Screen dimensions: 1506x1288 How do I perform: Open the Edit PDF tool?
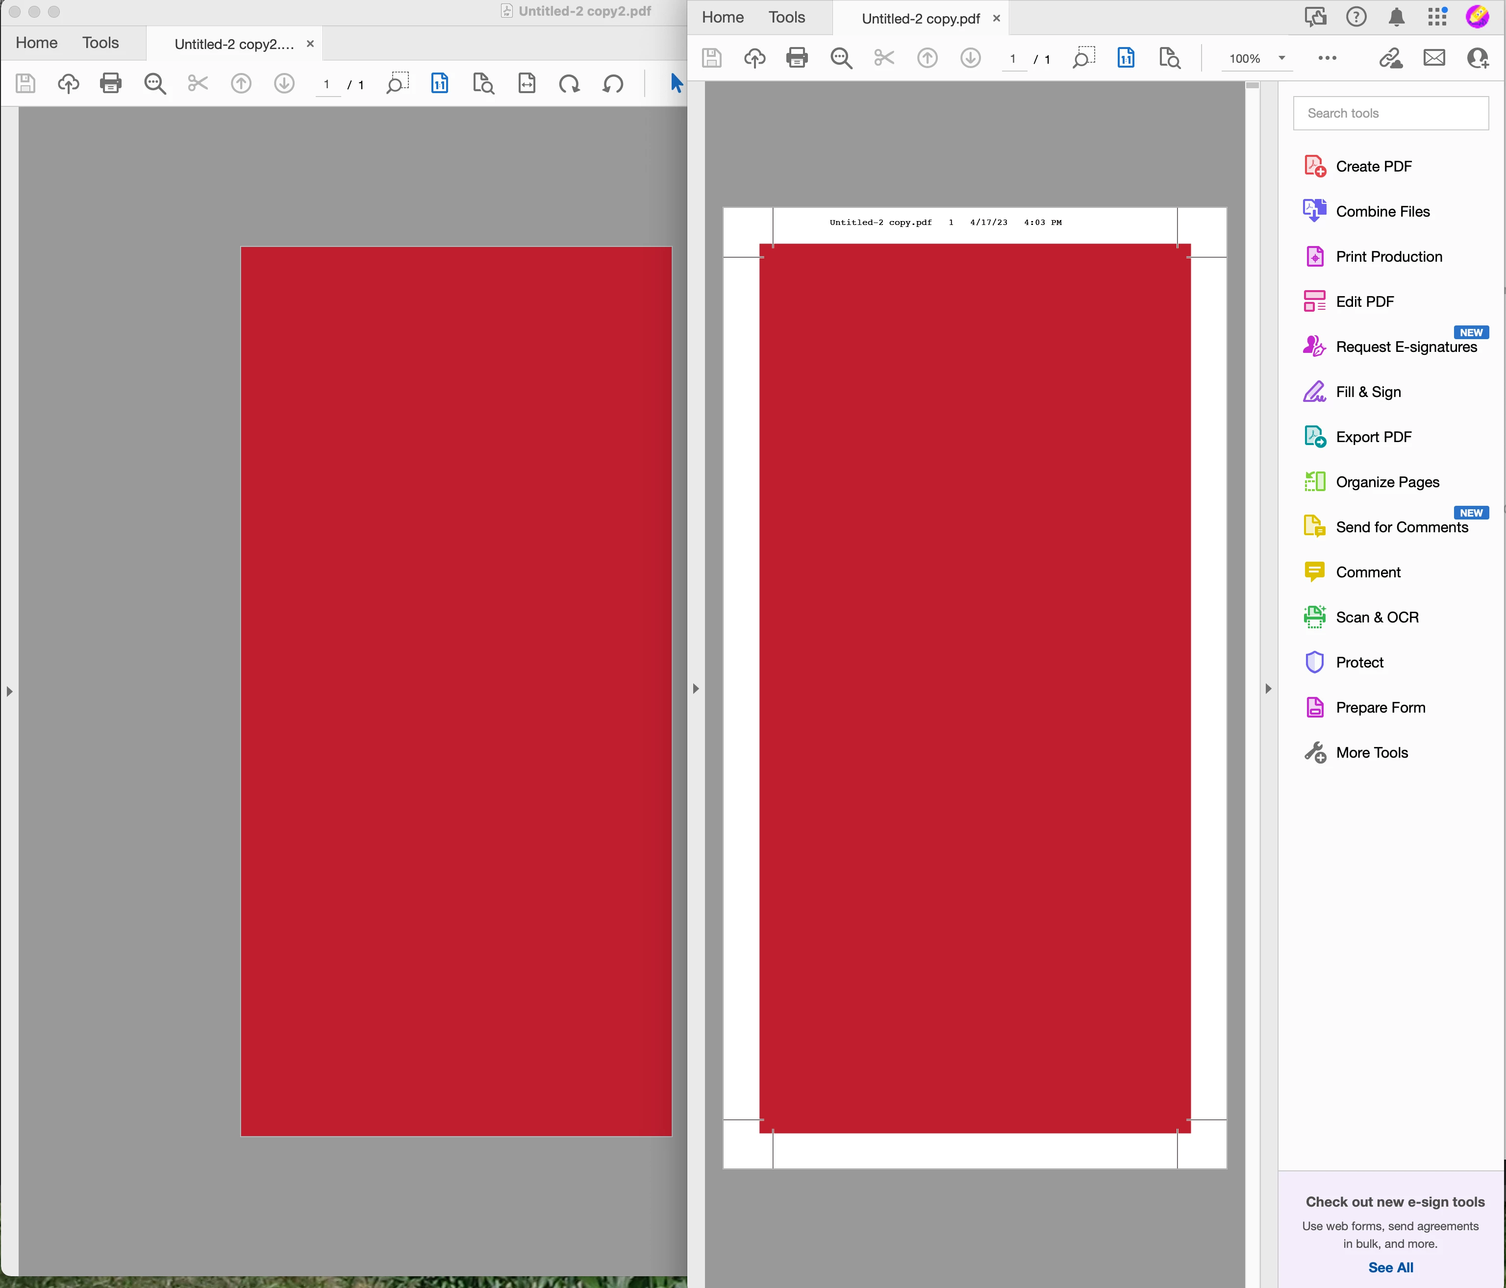(1364, 301)
